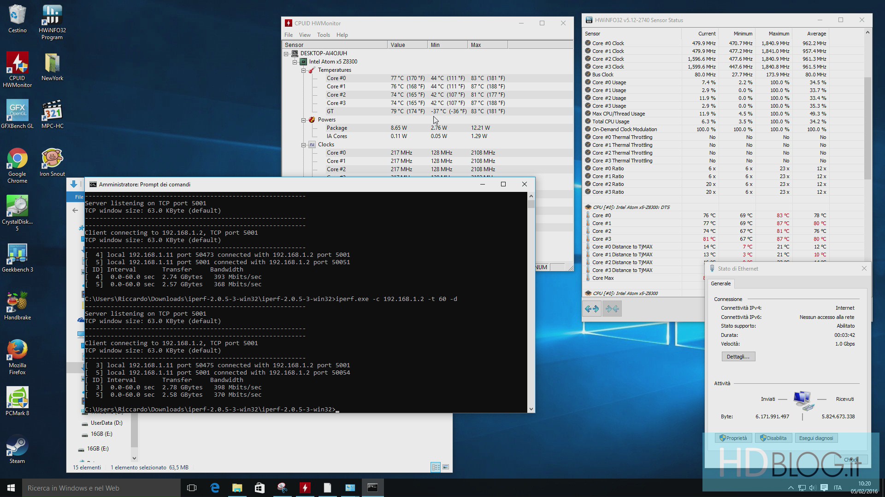Open the Handbrake desktop shortcut
This screenshot has width=885, height=497.
pos(17,306)
